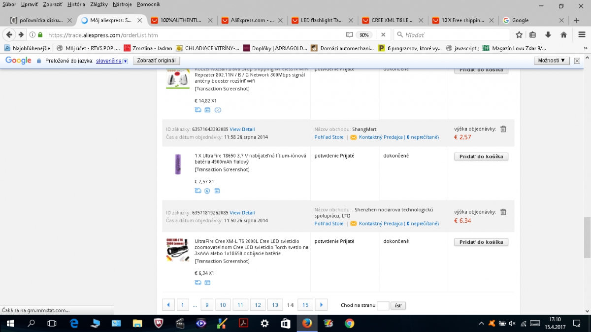
Task: Add UltraFire 18650 battery to cart
Action: tap(481, 156)
